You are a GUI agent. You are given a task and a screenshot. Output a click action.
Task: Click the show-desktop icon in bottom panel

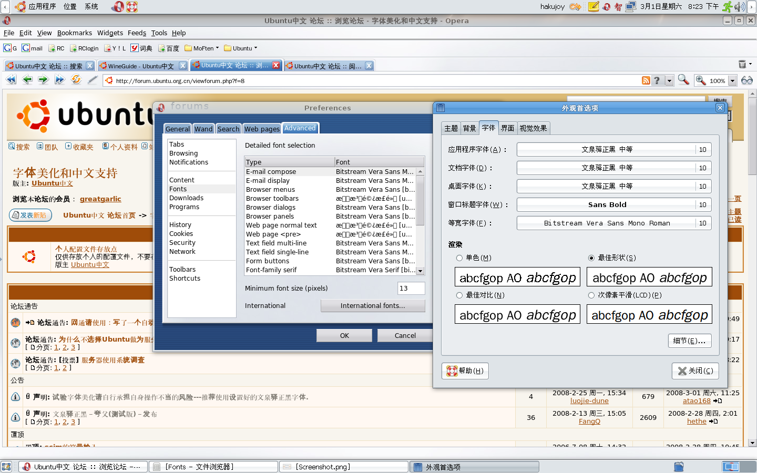tap(6, 467)
